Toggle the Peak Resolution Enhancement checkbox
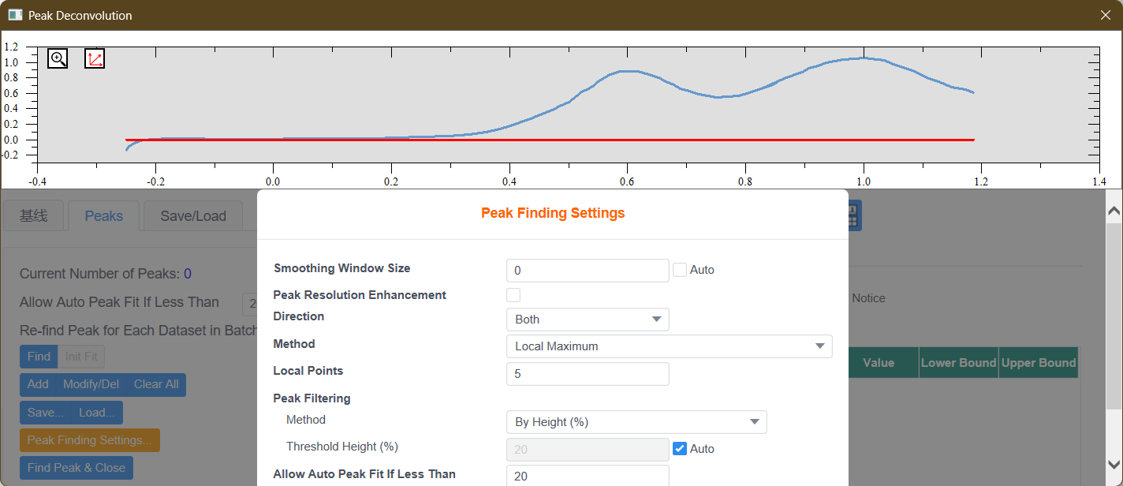This screenshot has height=486, width=1123. pyautogui.click(x=513, y=295)
